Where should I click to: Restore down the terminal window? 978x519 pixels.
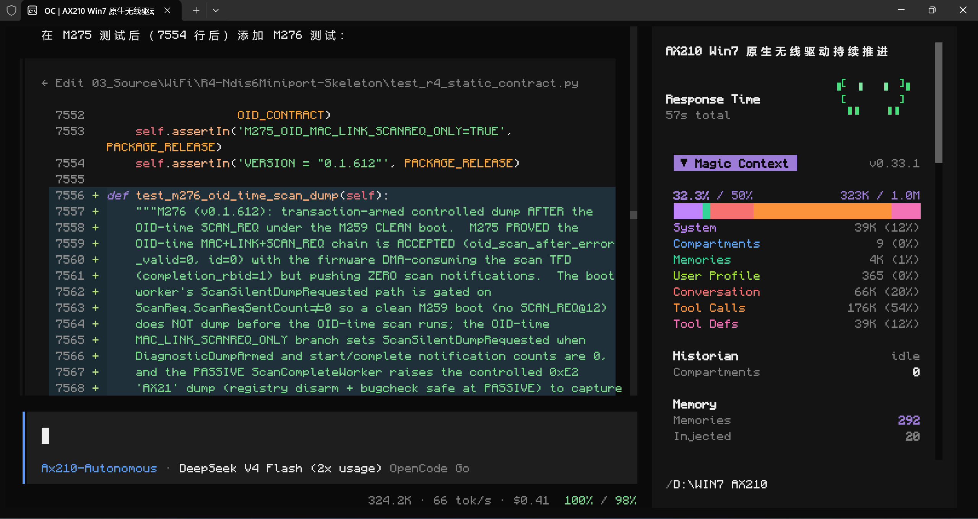coord(932,10)
